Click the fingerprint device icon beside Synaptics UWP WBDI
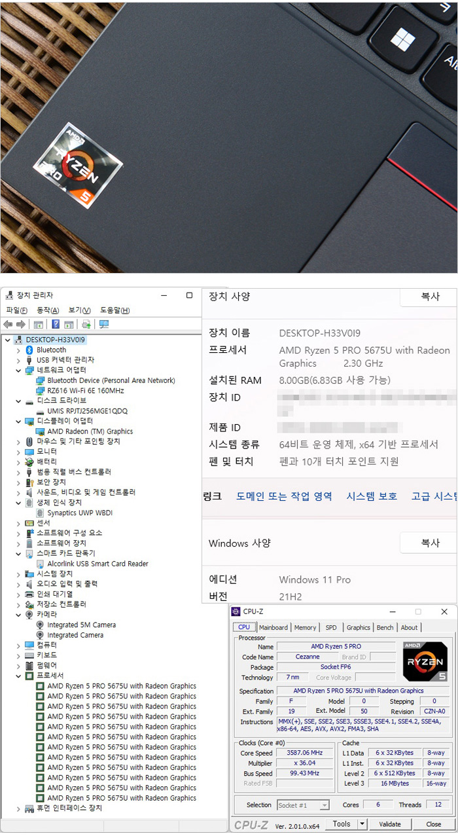The image size is (458, 836). tap(41, 513)
